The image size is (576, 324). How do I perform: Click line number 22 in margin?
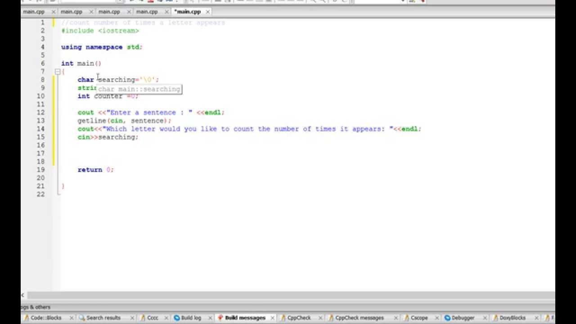(x=41, y=194)
